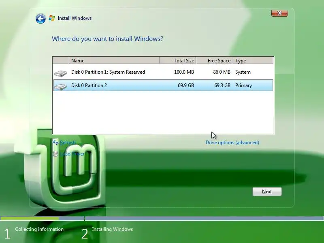Click the Where do you want to install Windows heading
Image resolution: width=324 pixels, height=243 pixels.
point(107,39)
